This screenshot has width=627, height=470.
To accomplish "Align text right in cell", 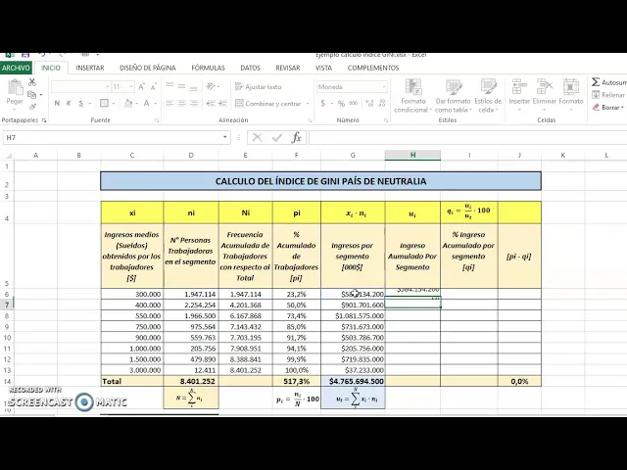I will tap(194, 104).
